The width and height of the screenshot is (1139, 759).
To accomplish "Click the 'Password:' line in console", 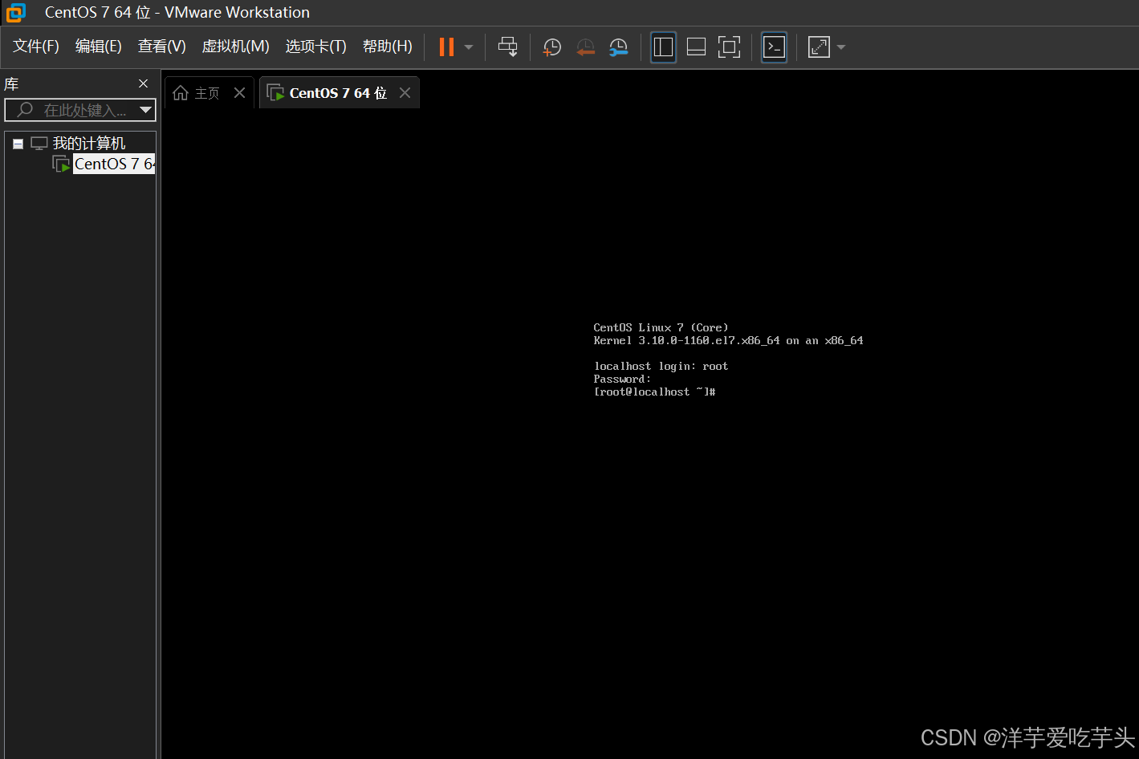I will click(622, 379).
